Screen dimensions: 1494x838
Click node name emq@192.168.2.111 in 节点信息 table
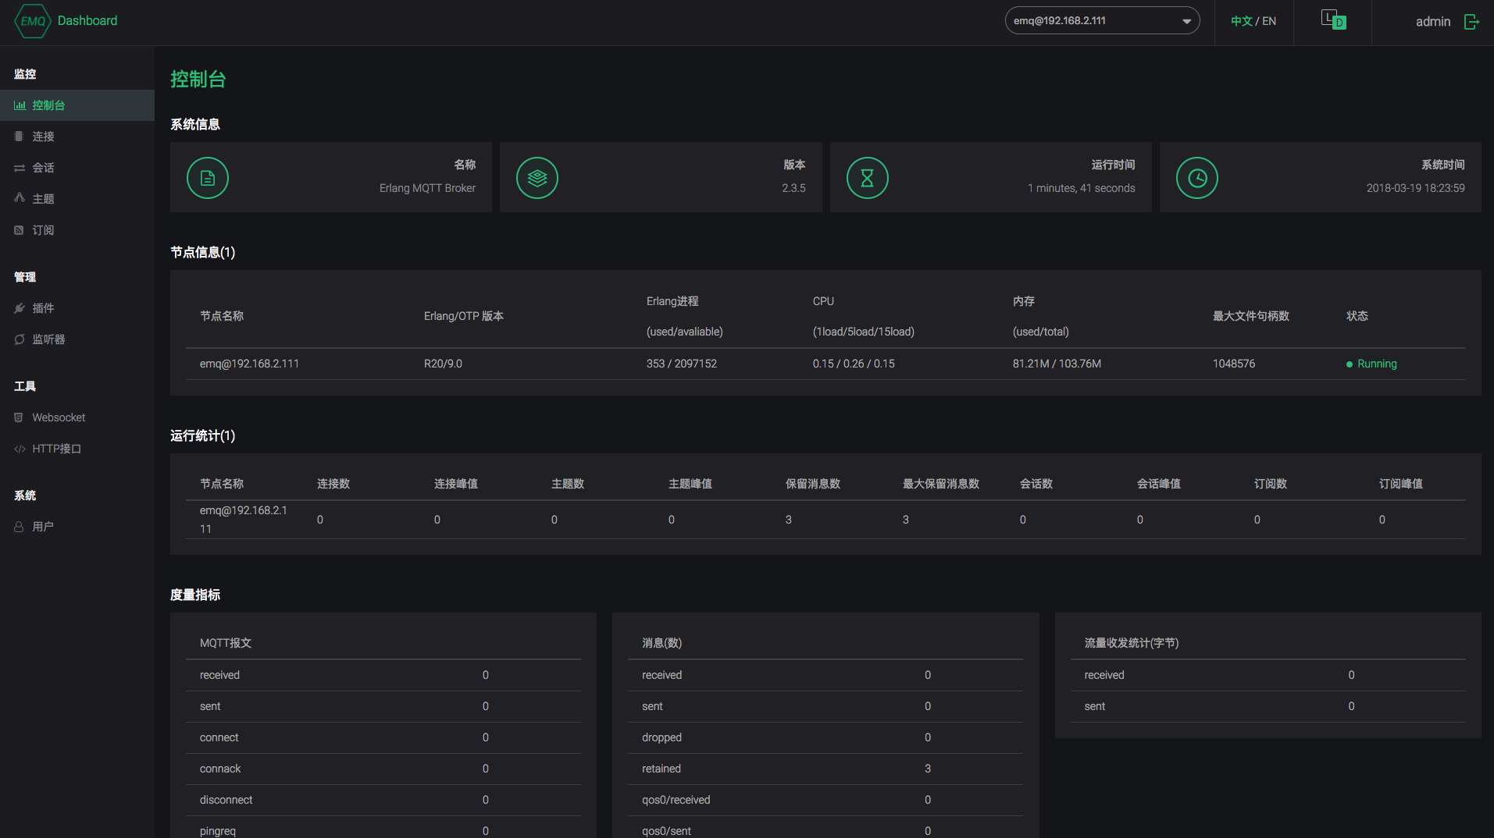249,364
